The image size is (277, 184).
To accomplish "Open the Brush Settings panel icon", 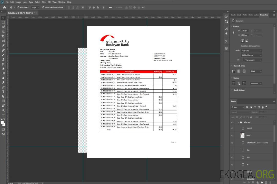I will pos(226,17).
